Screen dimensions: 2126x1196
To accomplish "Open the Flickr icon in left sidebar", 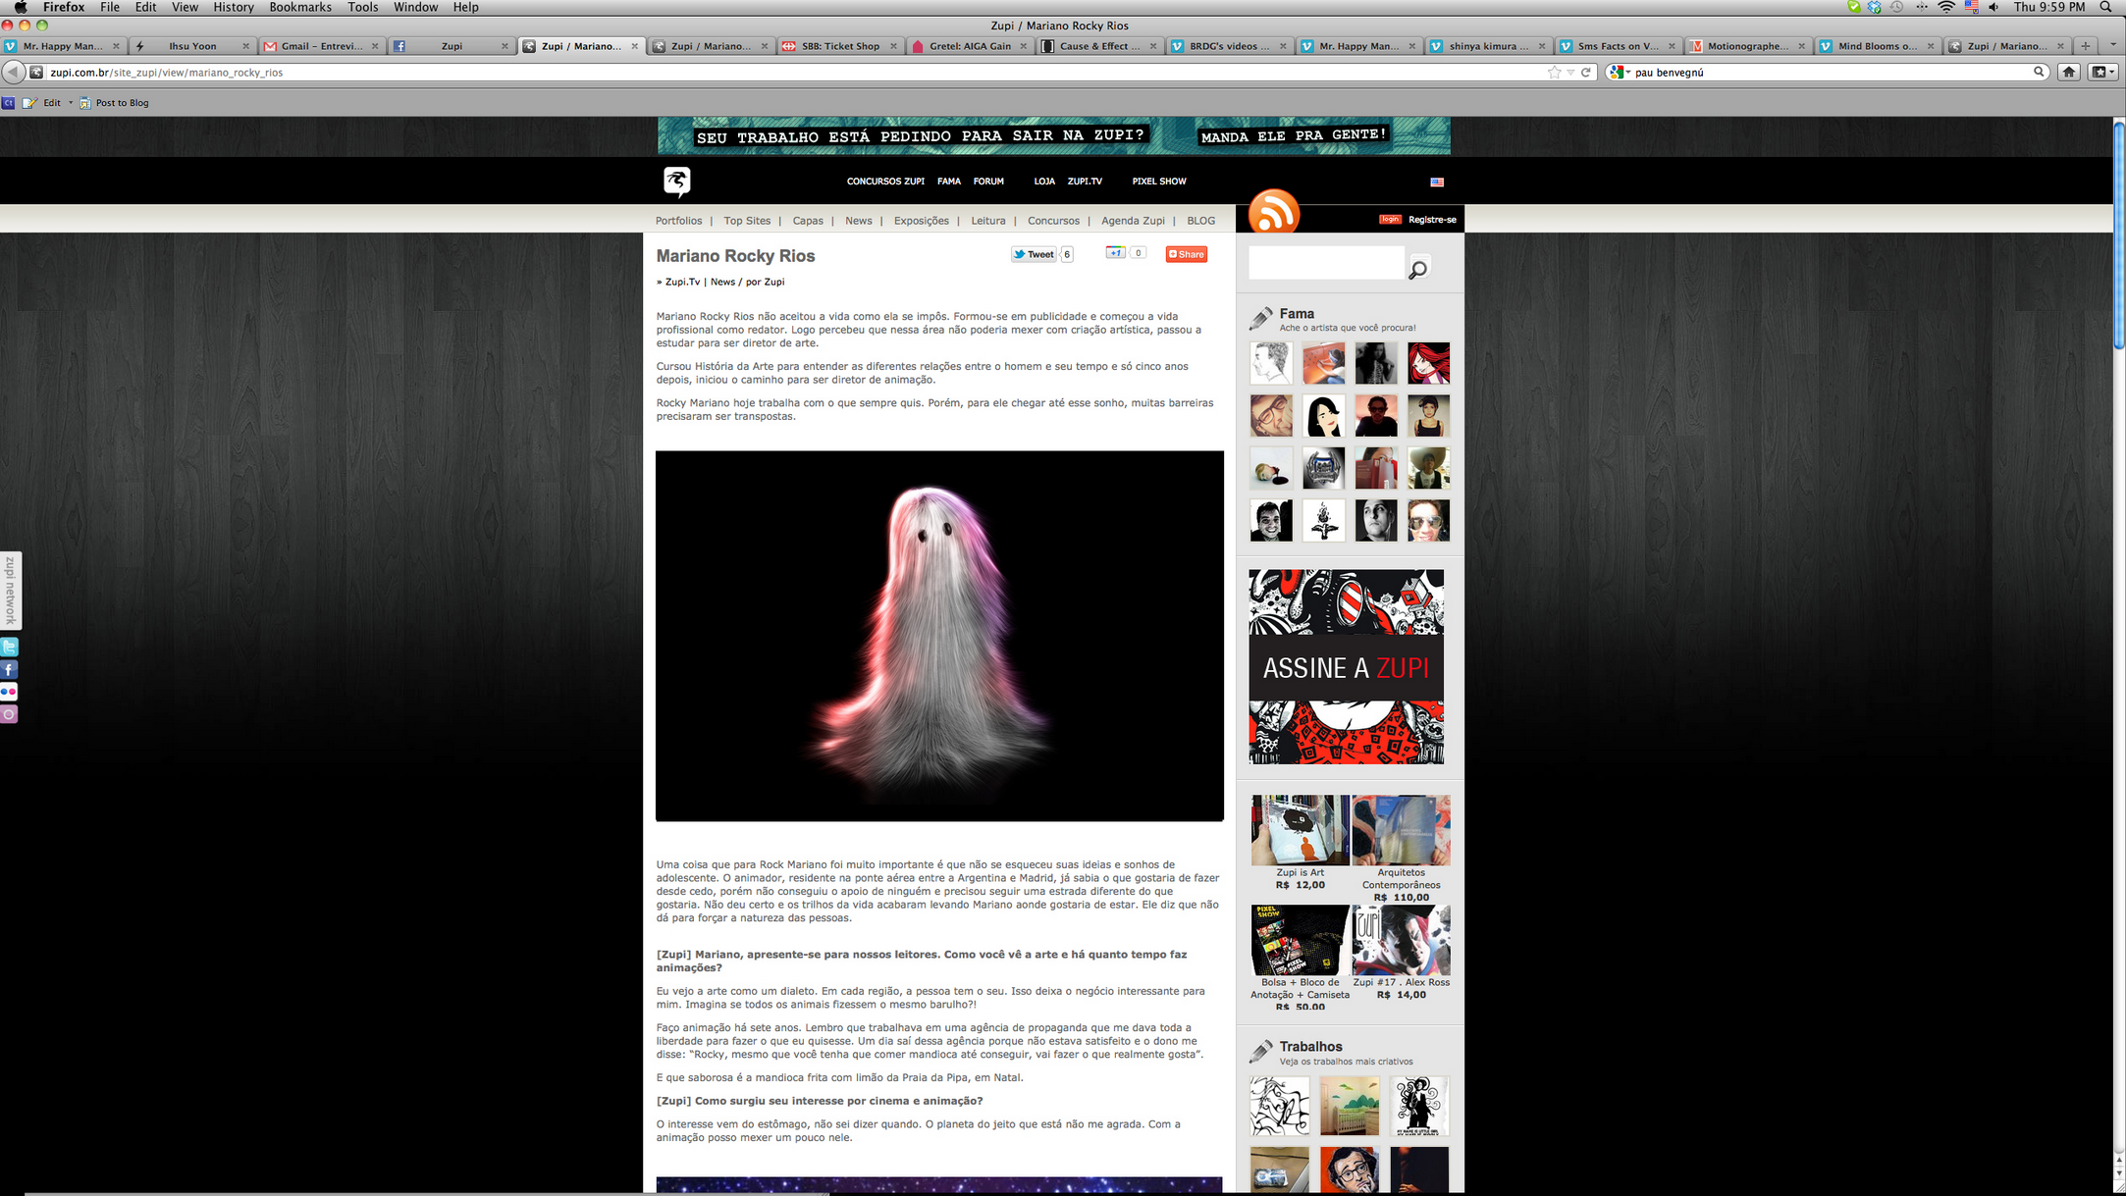I will pyautogui.click(x=9, y=692).
